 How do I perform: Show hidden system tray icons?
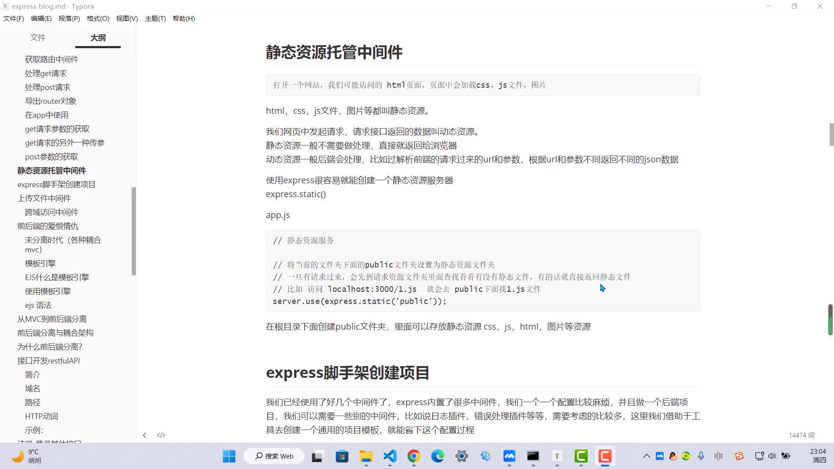coord(646,456)
